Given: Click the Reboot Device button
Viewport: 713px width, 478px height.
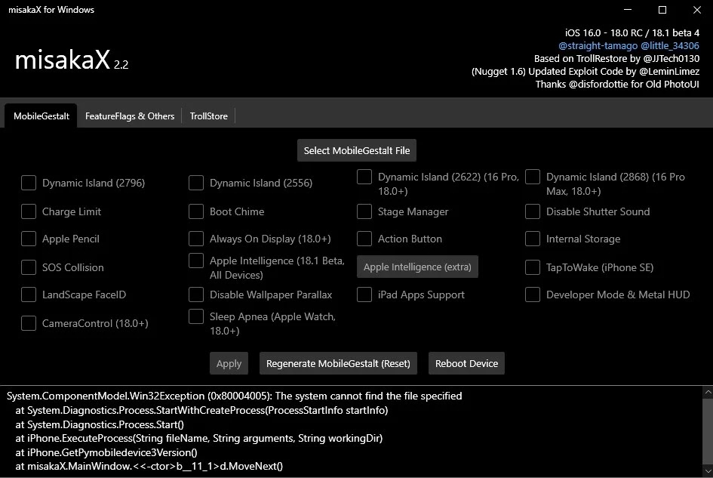Looking at the screenshot, I should [466, 363].
